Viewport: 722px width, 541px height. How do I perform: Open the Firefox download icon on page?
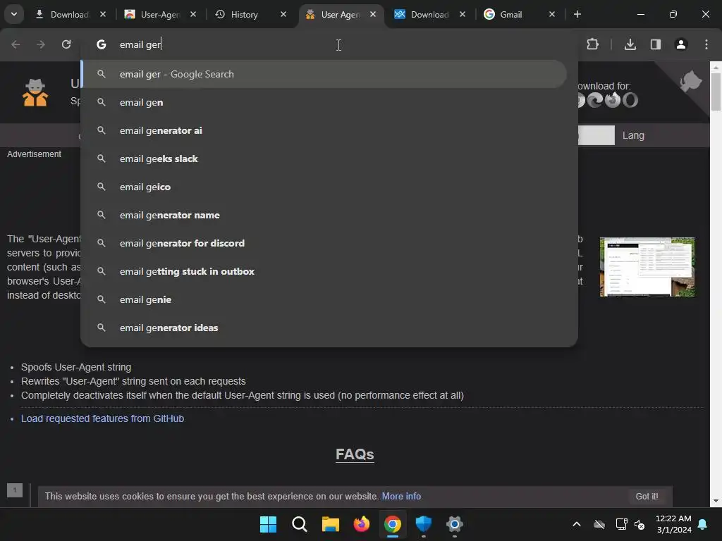pos(613,100)
